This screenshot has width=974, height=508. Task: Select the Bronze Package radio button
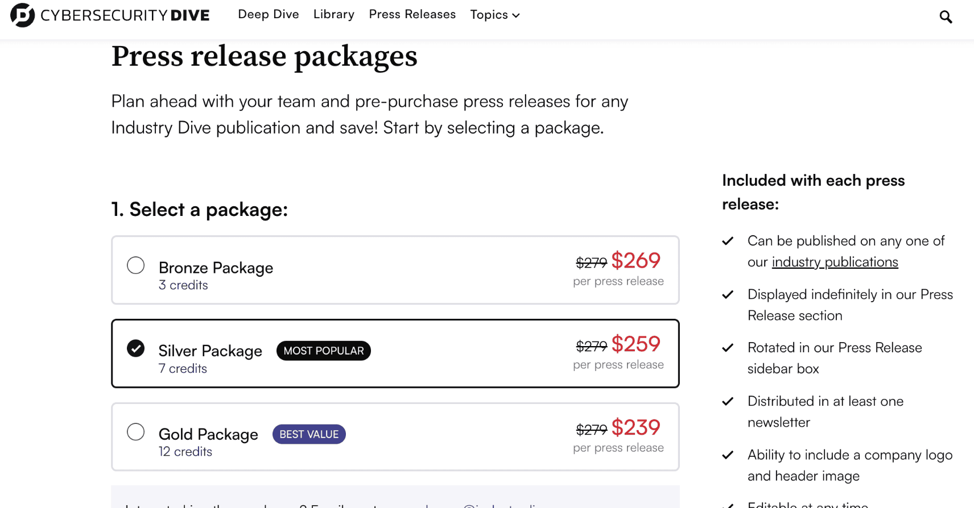(x=135, y=265)
